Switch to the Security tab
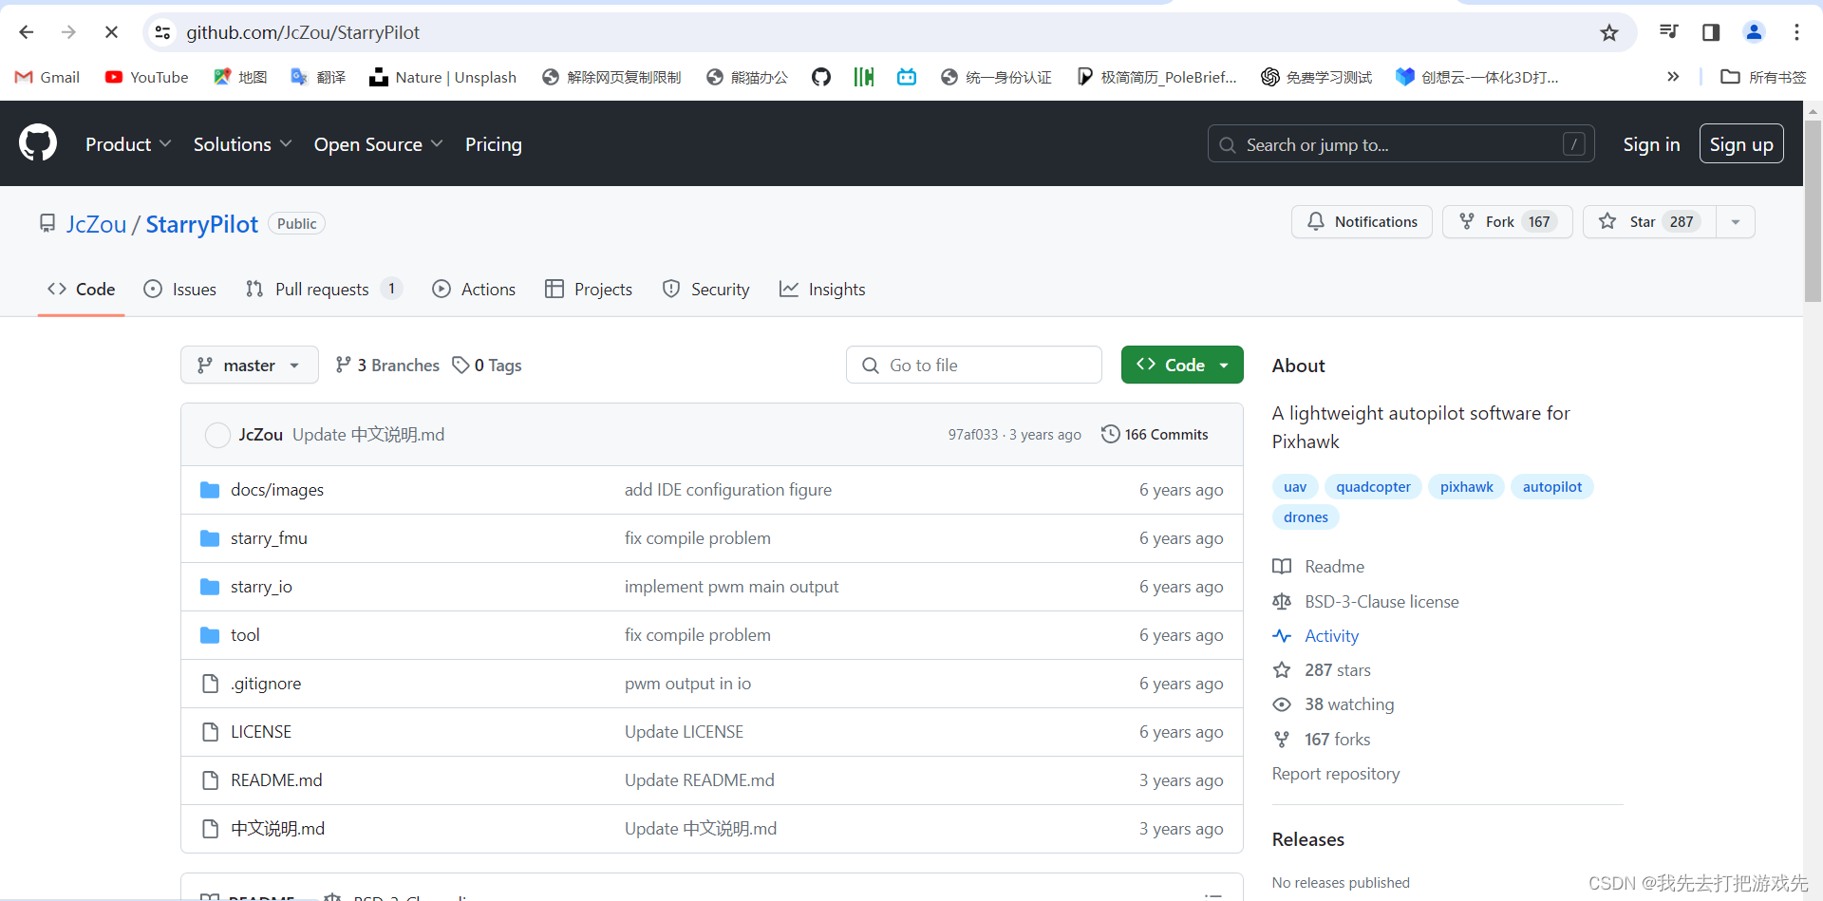 coord(705,290)
